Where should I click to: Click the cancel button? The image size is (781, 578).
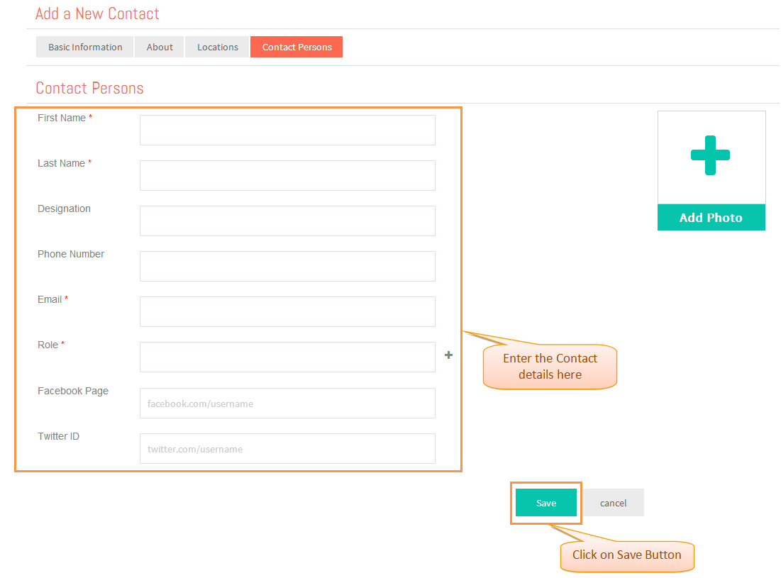[613, 503]
